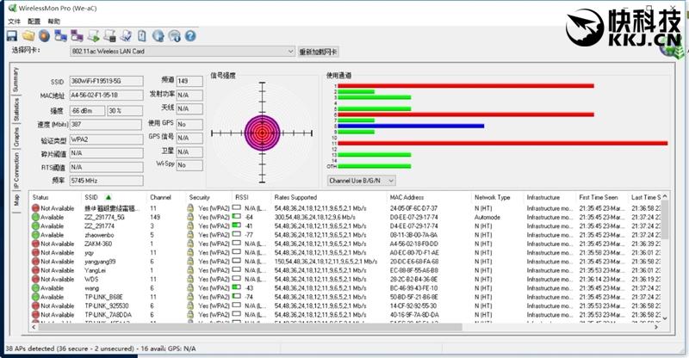689x358 pixels.
Task: Click the 速度 field showing 387
Action: (106, 124)
